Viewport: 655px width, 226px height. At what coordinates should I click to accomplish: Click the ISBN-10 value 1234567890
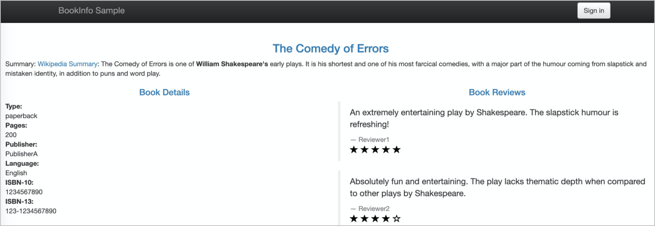click(24, 192)
